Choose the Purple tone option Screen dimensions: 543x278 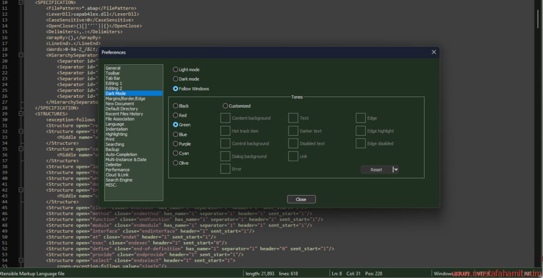(176, 144)
